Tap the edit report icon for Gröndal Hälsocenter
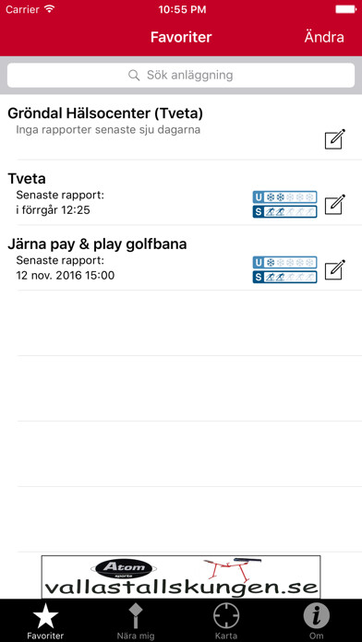 335,139
